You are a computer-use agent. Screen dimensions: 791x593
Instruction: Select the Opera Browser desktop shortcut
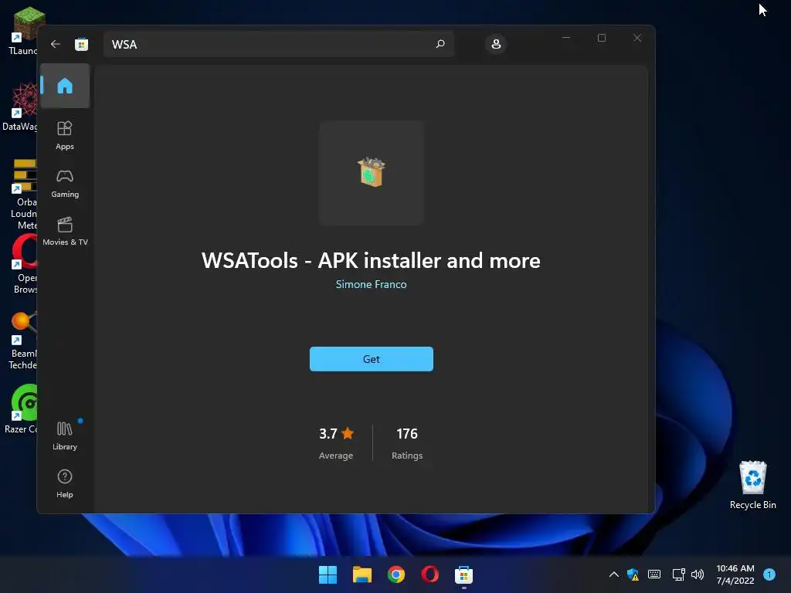tap(24, 264)
